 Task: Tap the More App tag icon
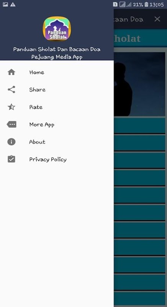11,124
